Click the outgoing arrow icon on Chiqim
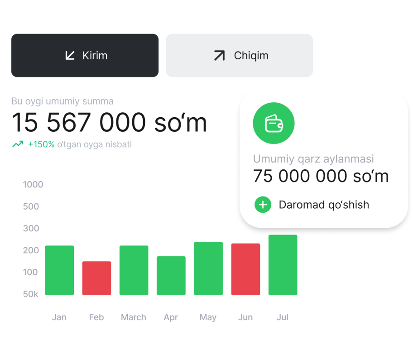Viewport: 413px width, 345px height. tap(219, 55)
